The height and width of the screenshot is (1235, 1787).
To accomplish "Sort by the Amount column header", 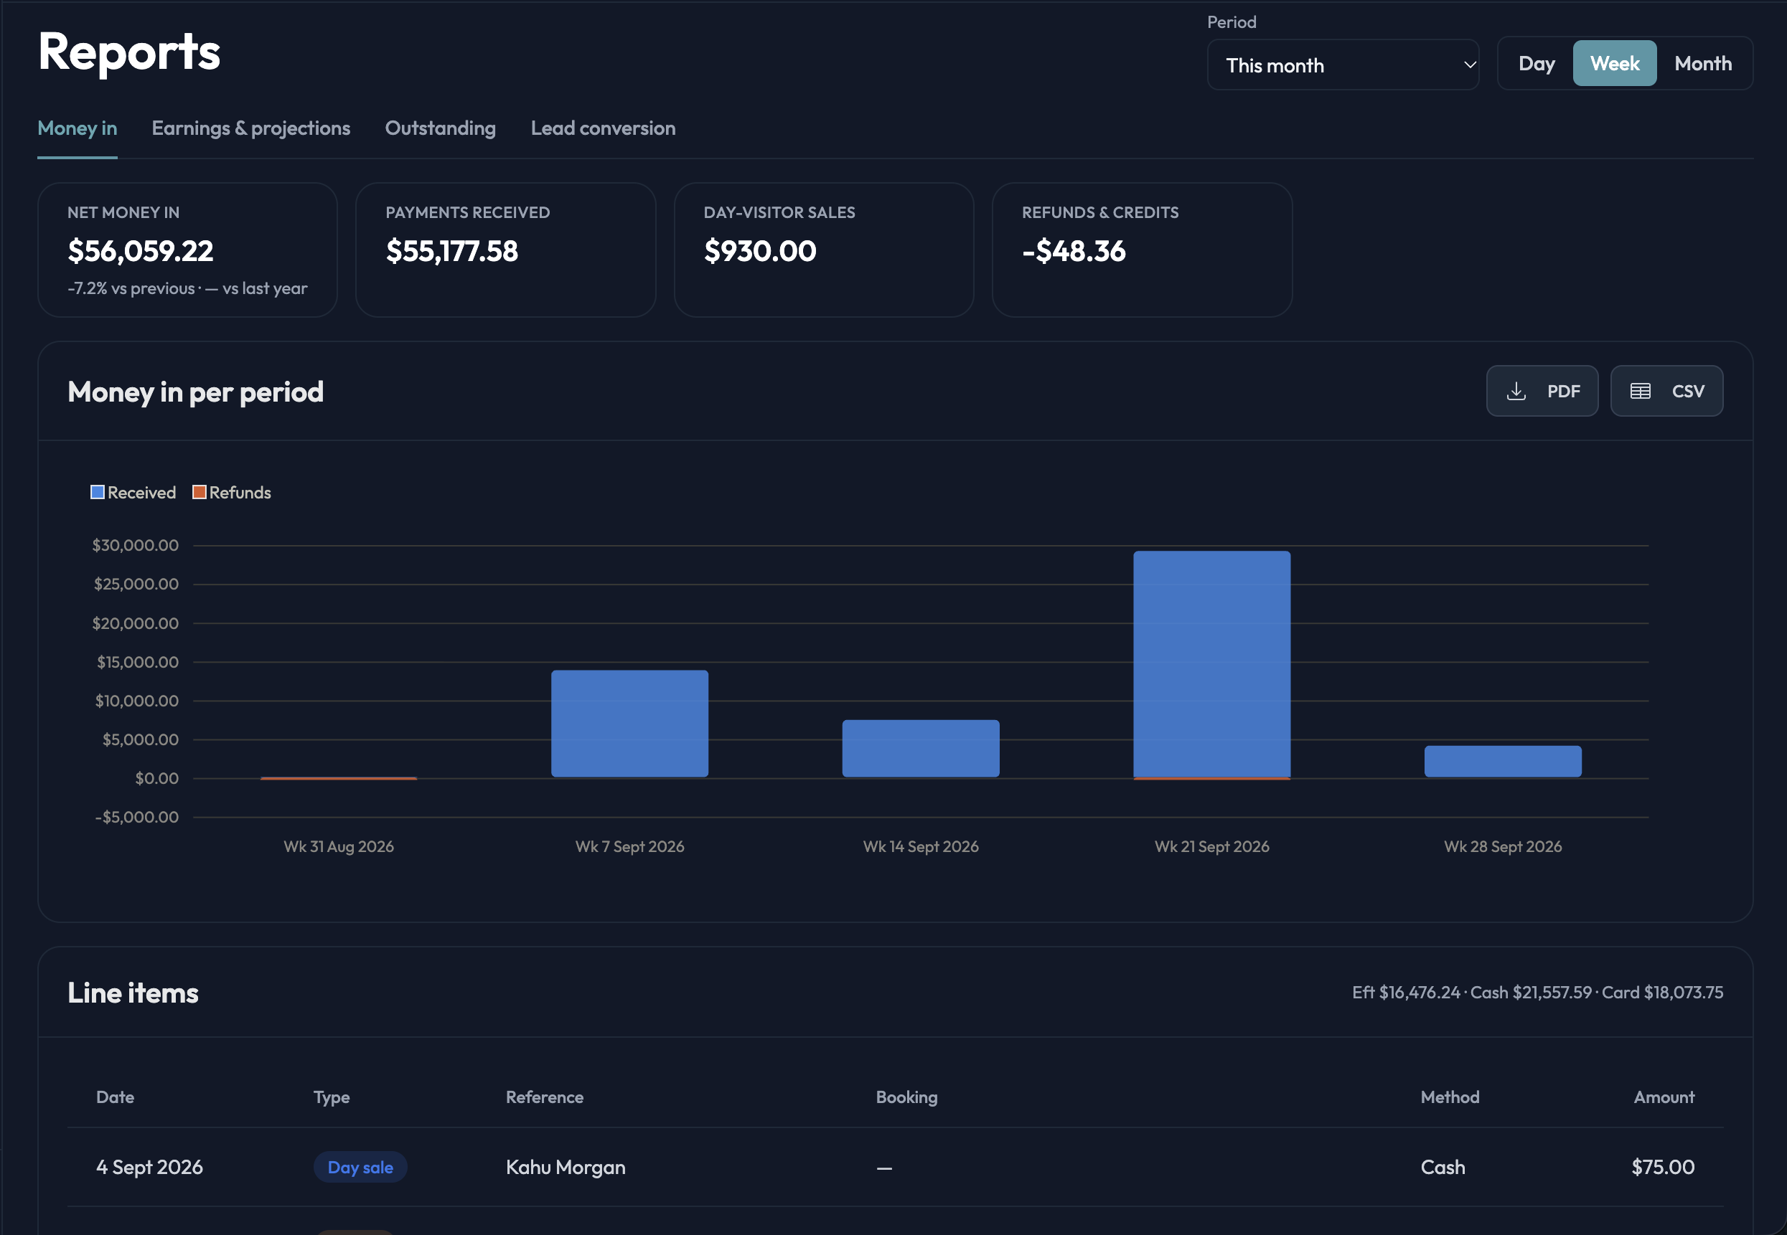I will coord(1664,1097).
